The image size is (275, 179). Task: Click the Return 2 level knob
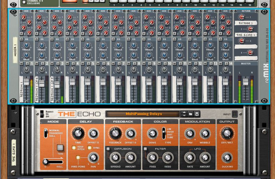pos(250,29)
